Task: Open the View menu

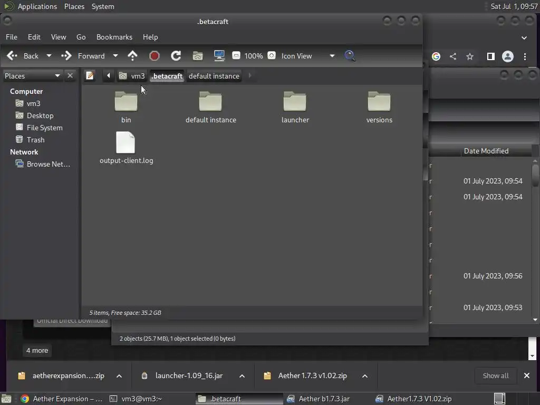Action: coord(59,37)
